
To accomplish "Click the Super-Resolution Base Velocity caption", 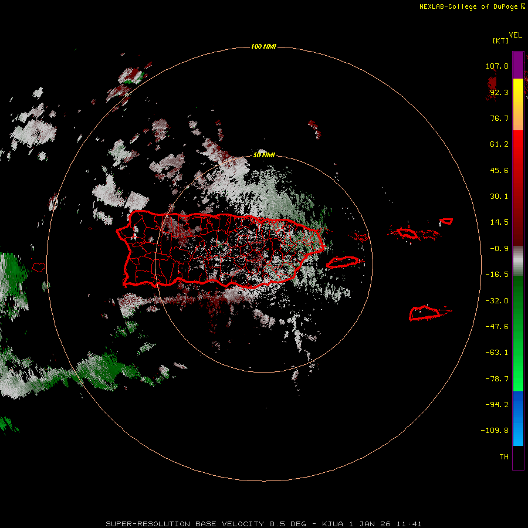I will tap(263, 524).
